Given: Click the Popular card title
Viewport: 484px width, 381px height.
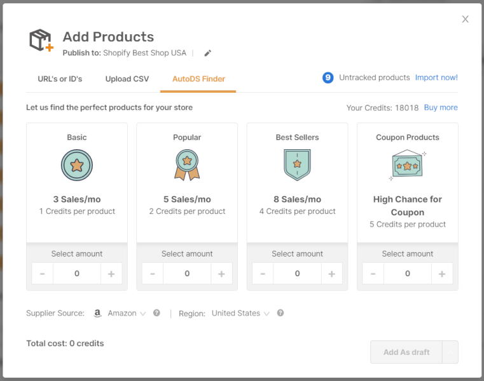Looking at the screenshot, I should click(x=187, y=138).
